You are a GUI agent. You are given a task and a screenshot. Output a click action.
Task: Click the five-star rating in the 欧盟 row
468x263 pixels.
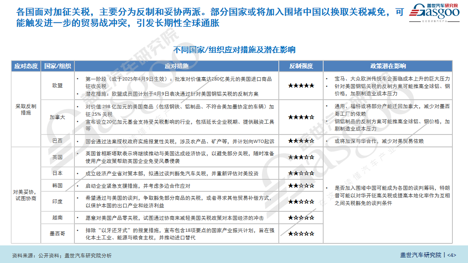click(301, 86)
